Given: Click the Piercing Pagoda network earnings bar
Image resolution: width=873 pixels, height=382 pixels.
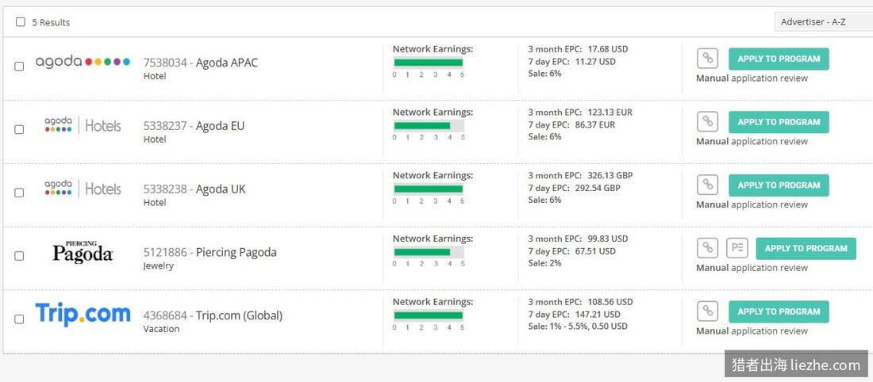Looking at the screenshot, I should coord(428,253).
